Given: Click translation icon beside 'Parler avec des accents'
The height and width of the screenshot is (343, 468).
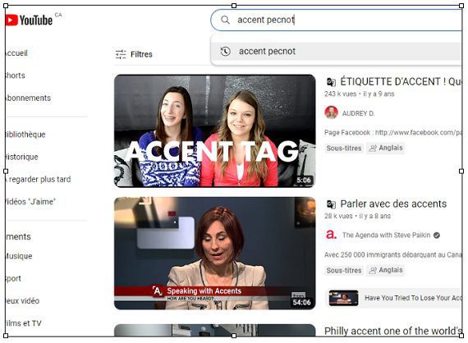Looking at the screenshot, I should coord(331,204).
